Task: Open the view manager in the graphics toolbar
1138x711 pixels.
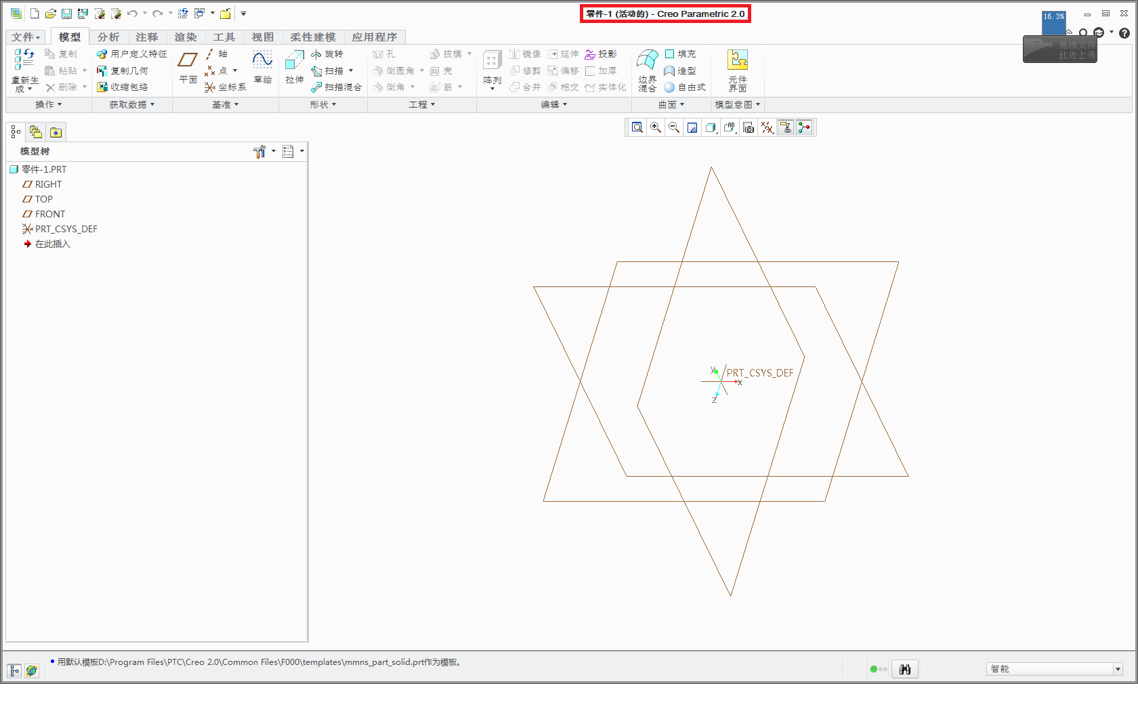Action: (x=749, y=127)
